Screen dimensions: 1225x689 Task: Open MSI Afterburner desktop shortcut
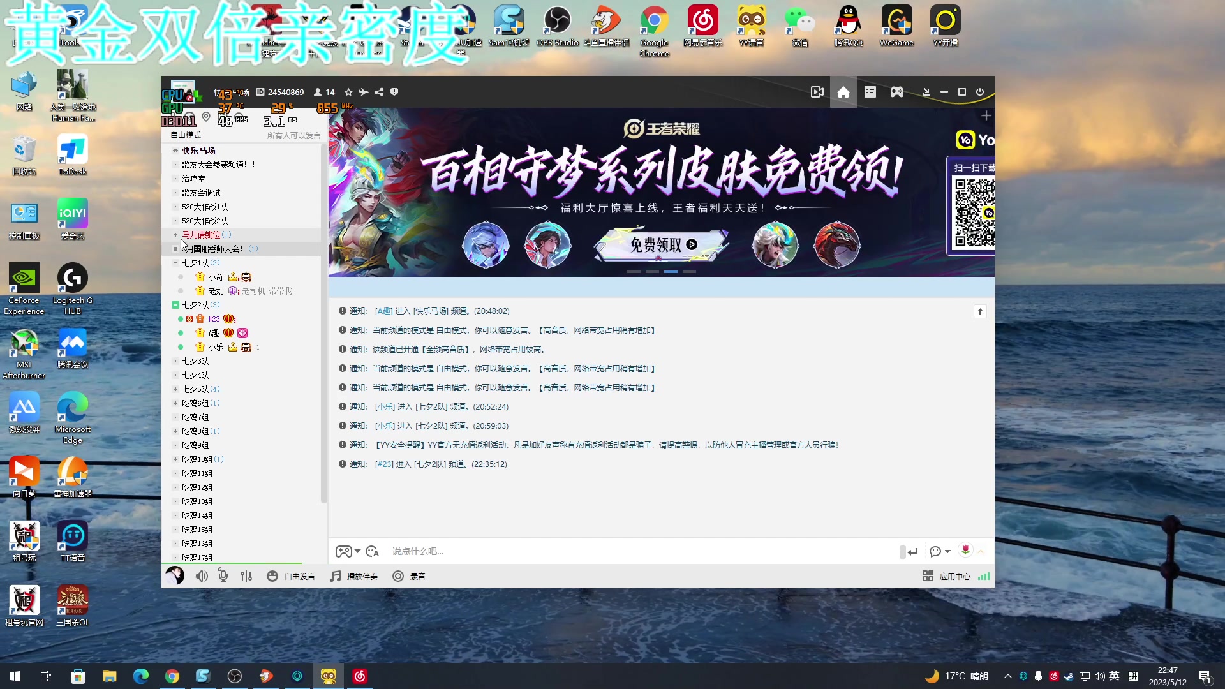[24, 354]
